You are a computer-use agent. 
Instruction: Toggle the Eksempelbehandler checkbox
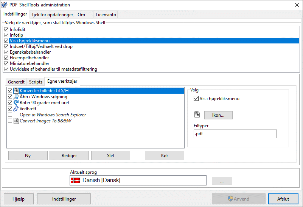point(6,58)
